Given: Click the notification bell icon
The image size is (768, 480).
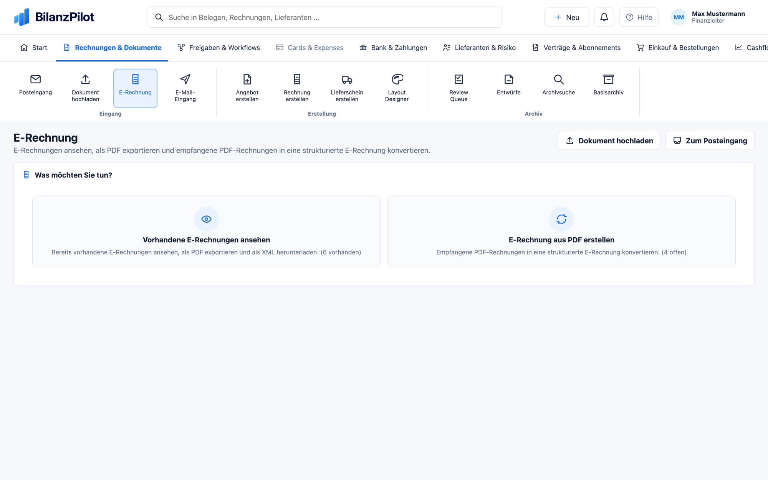Looking at the screenshot, I should click(604, 17).
